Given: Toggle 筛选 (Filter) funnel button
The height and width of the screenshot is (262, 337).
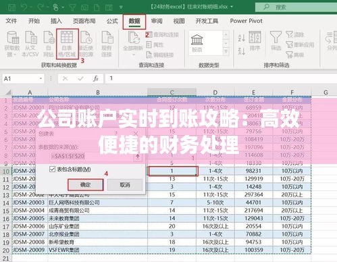Looking at the screenshot, I should (276, 41).
